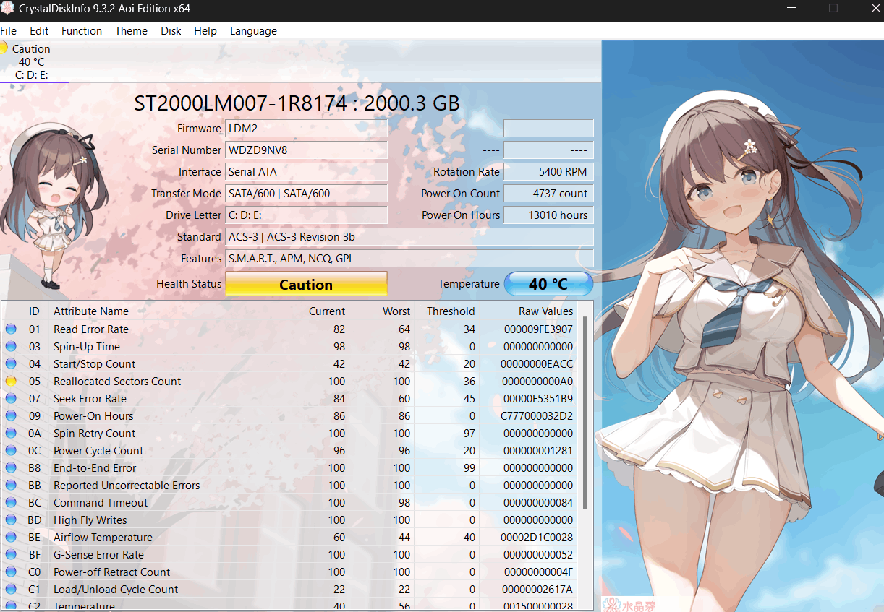Viewport: 884px width, 612px height.
Task: Click status dot for End-to-End Error
Action: (11, 468)
